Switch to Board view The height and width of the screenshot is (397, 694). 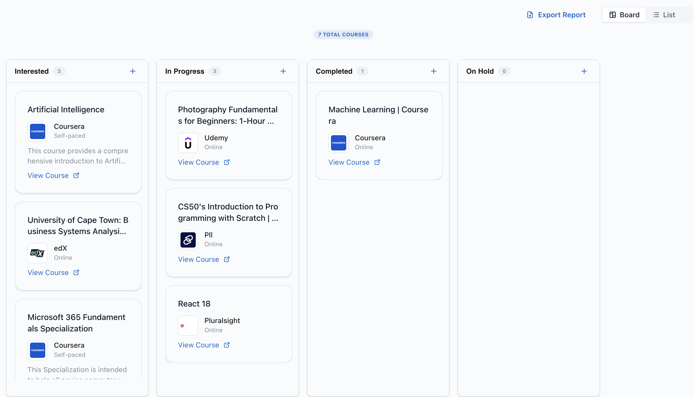pyautogui.click(x=624, y=15)
